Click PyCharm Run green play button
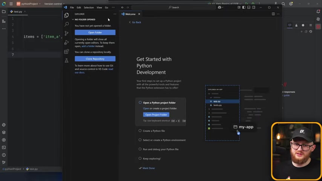The height and width of the screenshot is (181, 322). tap(247, 4)
